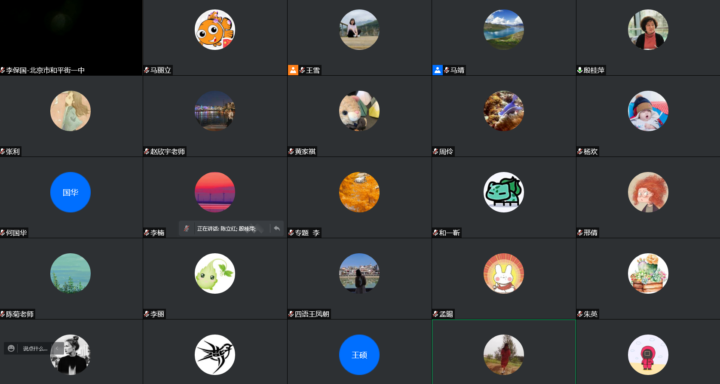The width and height of the screenshot is (720, 384).
Task: Select the clownfish avatar of 马丽立
Action: click(215, 30)
